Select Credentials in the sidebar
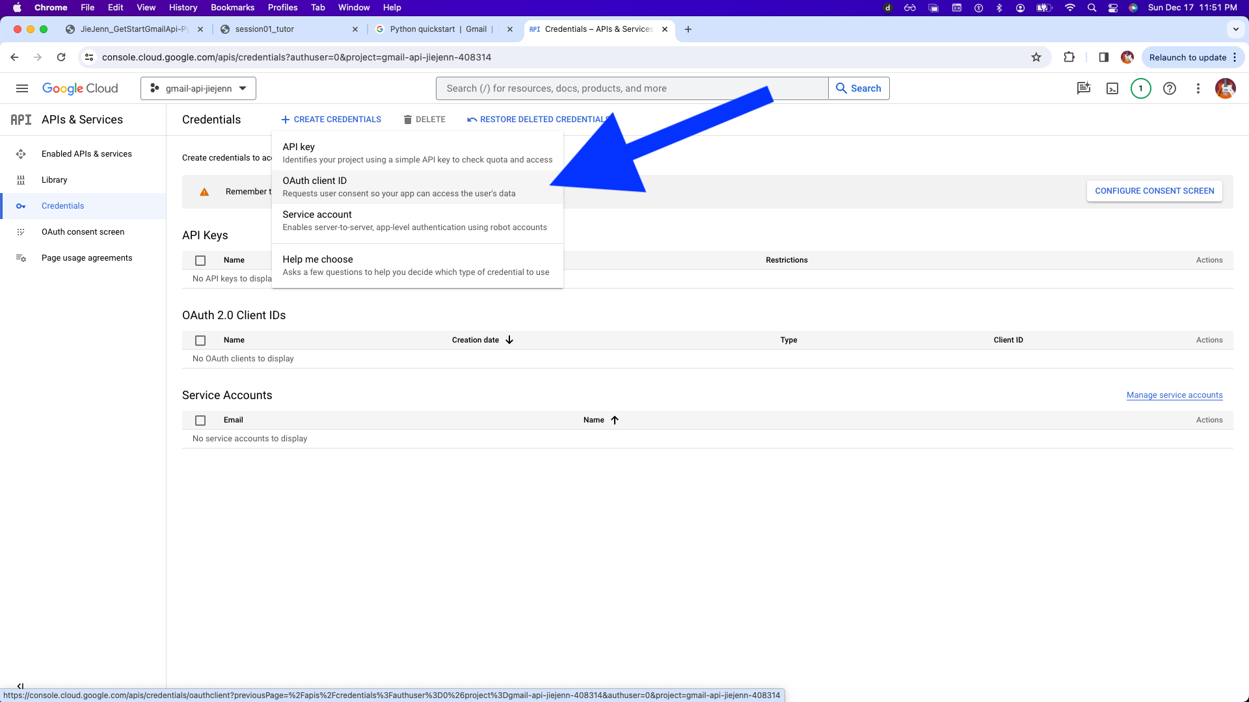 coord(83,206)
